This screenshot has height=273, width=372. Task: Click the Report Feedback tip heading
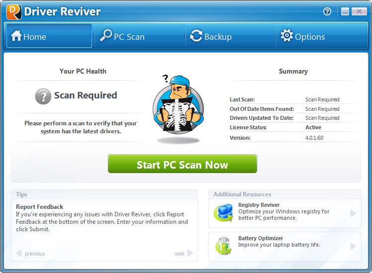[40, 207]
